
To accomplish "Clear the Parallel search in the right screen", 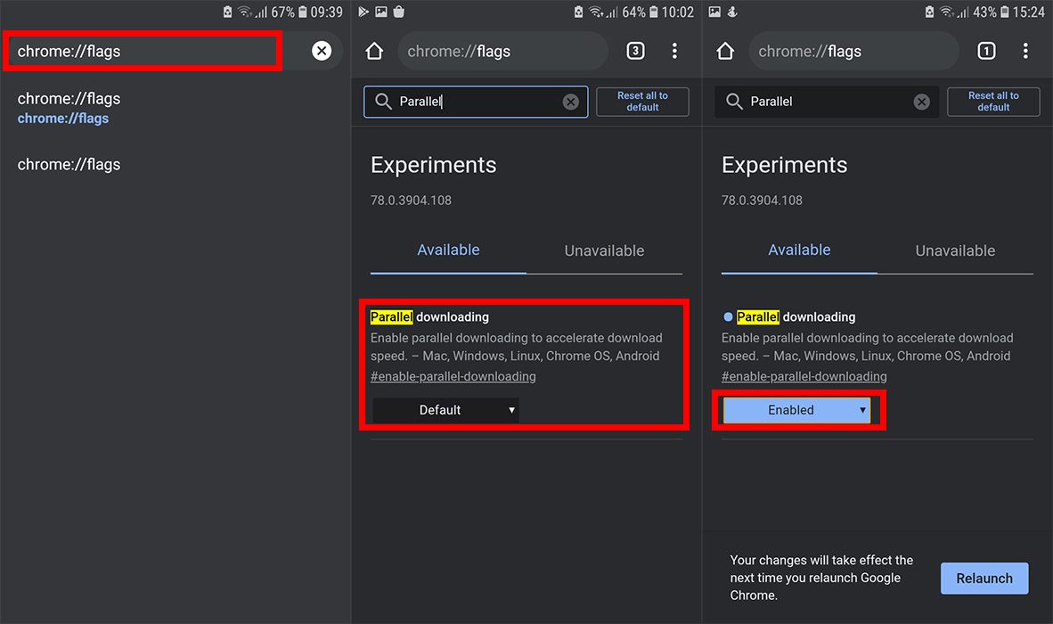I will [921, 102].
